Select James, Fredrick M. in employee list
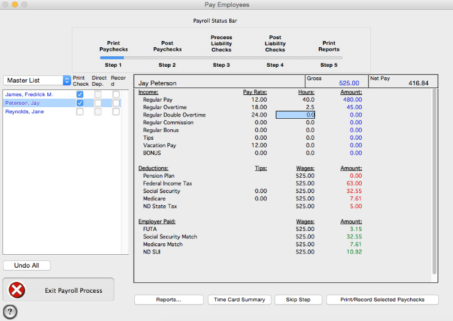The height and width of the screenshot is (321, 453). pos(29,94)
